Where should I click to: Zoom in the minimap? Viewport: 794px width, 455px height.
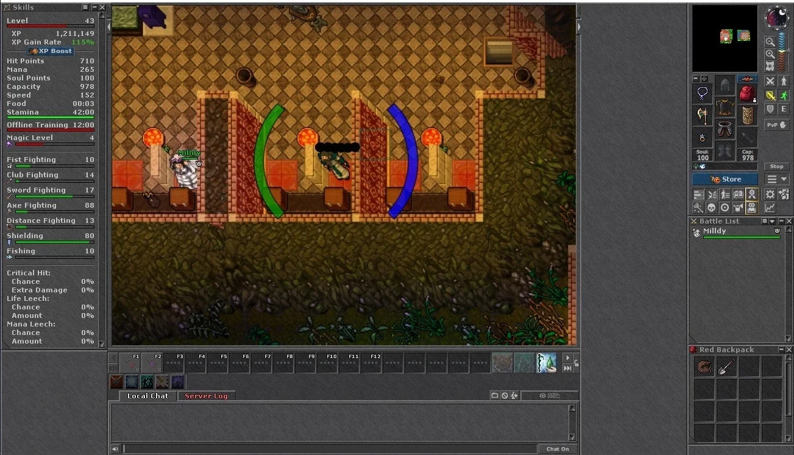770,54
